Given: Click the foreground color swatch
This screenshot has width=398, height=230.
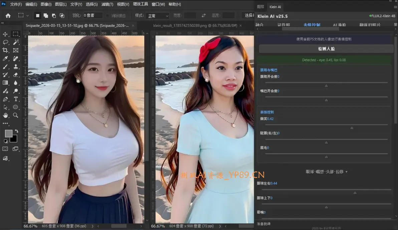Looking at the screenshot, I should click(x=8, y=133).
